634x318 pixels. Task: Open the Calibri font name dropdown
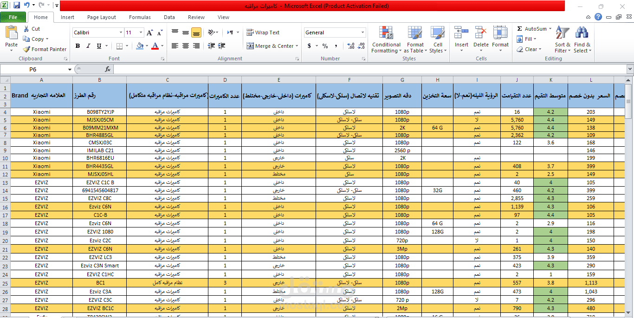[x=121, y=32]
